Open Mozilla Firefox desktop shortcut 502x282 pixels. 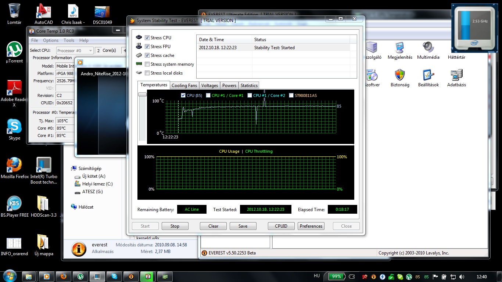click(15, 168)
